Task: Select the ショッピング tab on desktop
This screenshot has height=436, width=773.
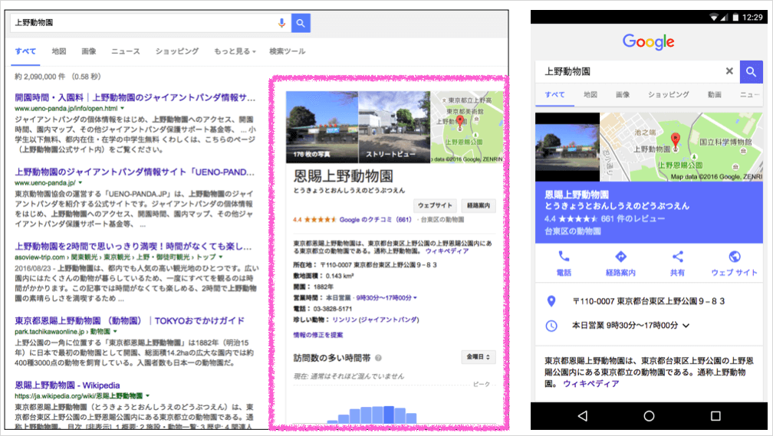Action: [177, 51]
